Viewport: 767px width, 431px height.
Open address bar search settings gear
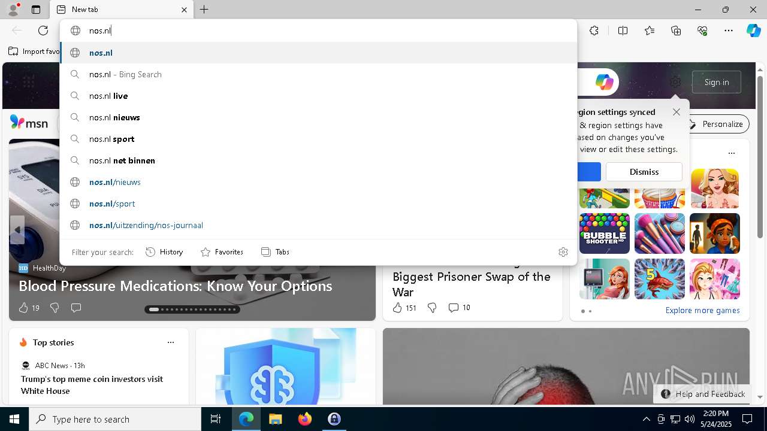point(563,252)
